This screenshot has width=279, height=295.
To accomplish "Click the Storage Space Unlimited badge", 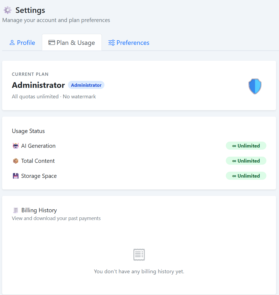I will (246, 176).
